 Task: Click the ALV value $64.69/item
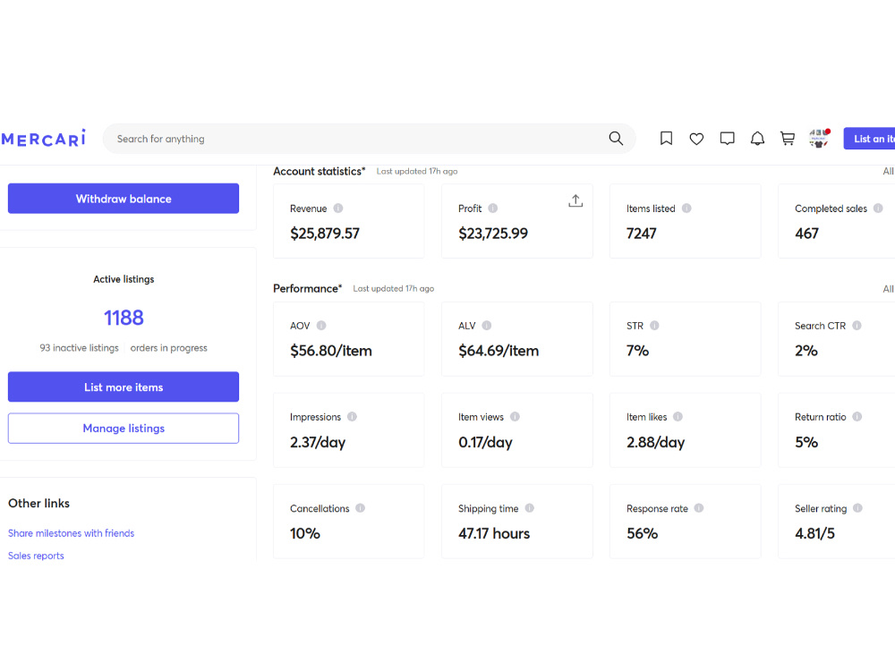click(499, 351)
